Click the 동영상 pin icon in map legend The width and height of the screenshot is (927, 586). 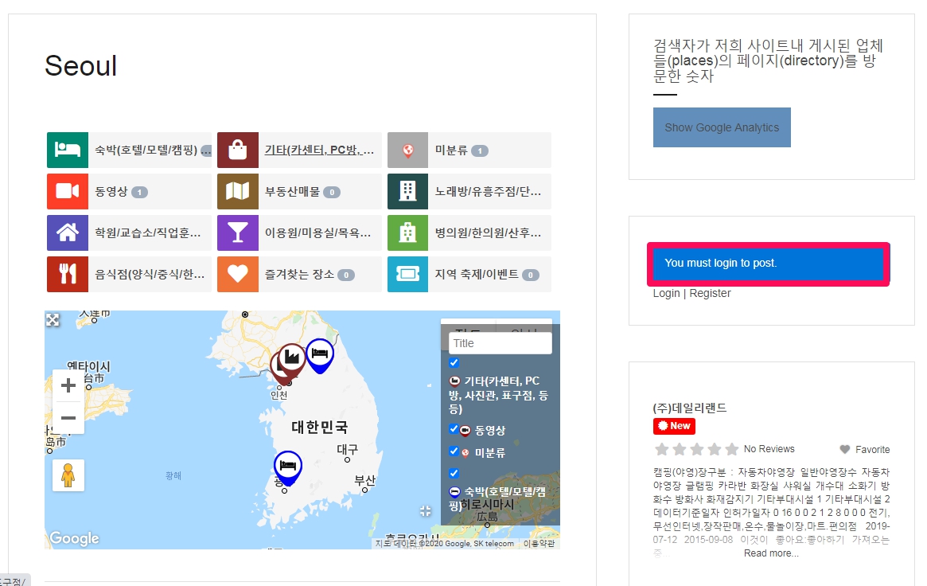point(465,431)
